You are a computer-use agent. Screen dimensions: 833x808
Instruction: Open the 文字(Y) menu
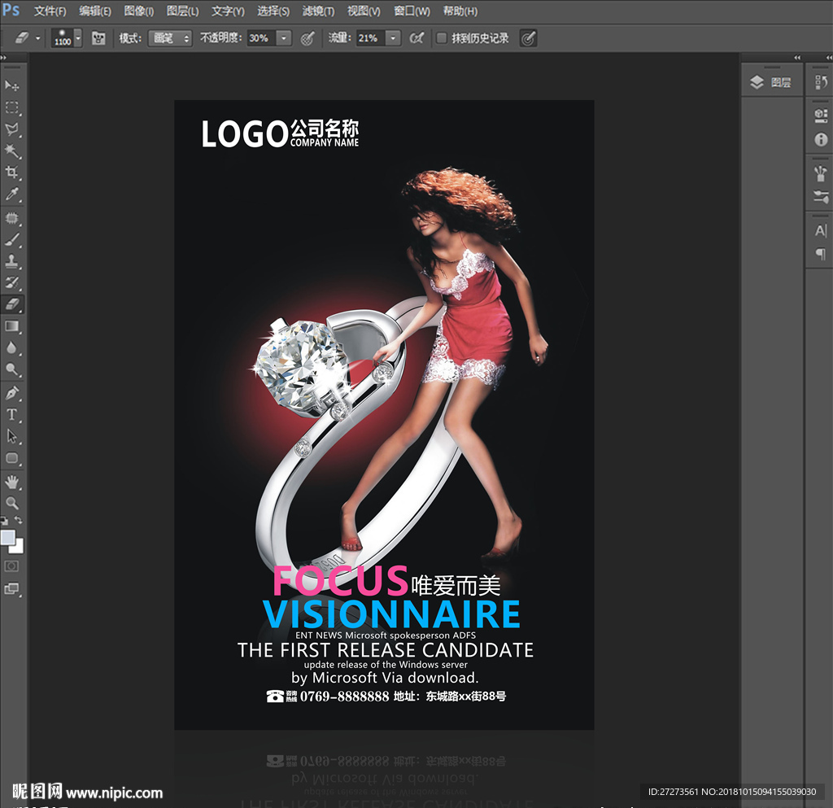click(228, 11)
